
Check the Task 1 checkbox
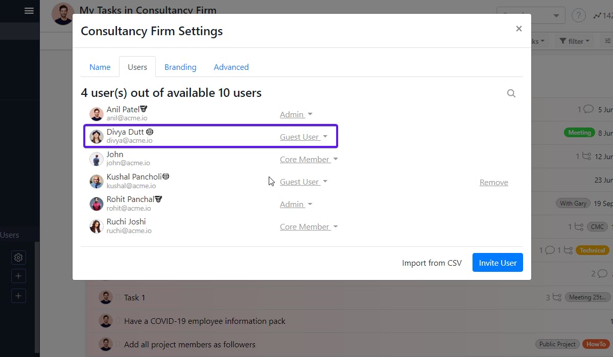click(x=117, y=297)
